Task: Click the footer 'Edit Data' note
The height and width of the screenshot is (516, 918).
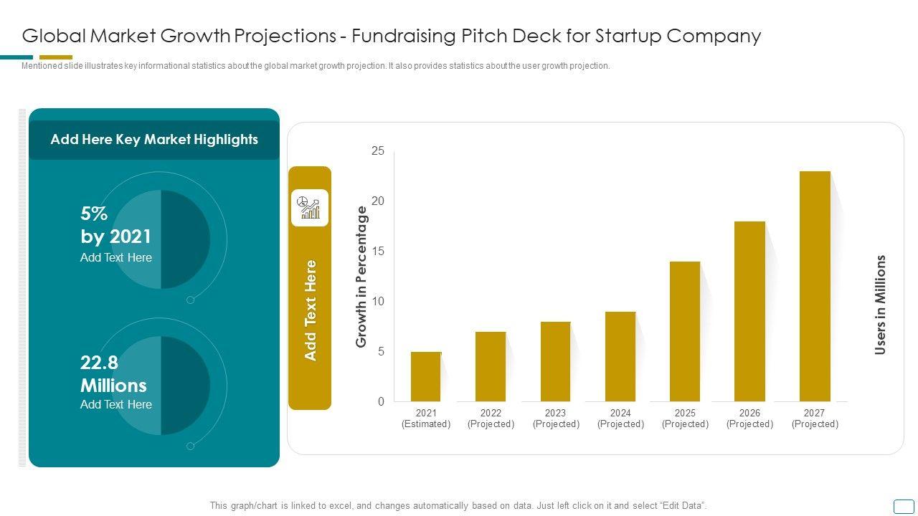Action: tap(458, 506)
